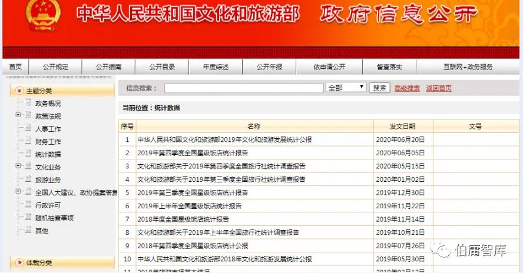Viewport: 523px width, 273px height.
Task: Open 2018年度全国星级饭店统计报告 link
Action: (183, 219)
